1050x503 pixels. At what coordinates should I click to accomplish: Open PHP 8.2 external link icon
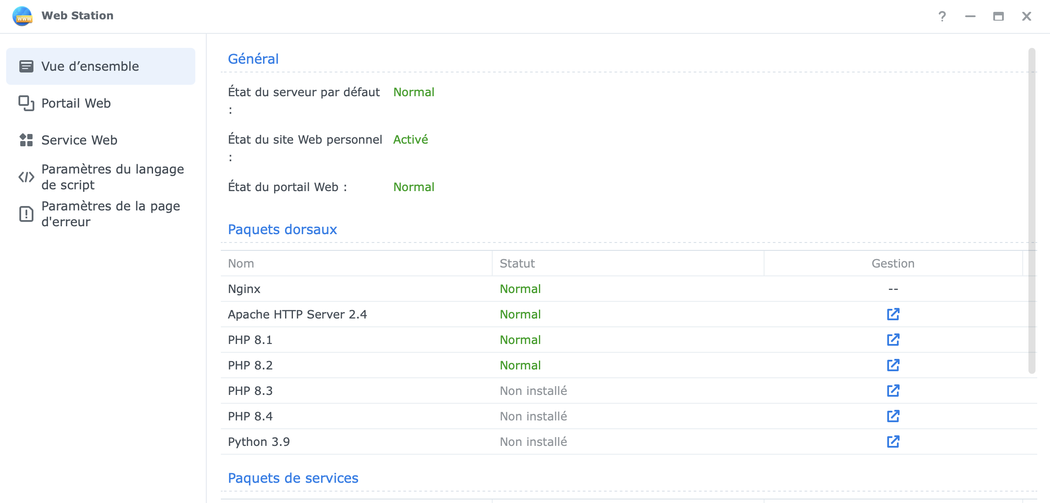pyautogui.click(x=893, y=365)
